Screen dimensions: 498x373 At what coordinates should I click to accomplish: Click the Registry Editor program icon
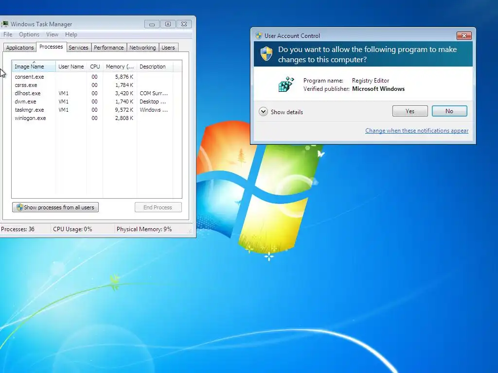click(x=286, y=85)
